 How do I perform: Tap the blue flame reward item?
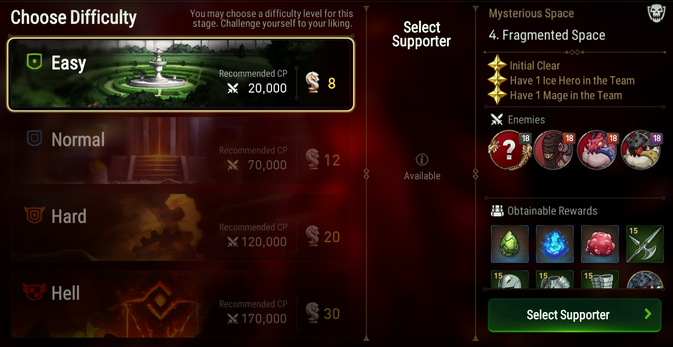554,244
